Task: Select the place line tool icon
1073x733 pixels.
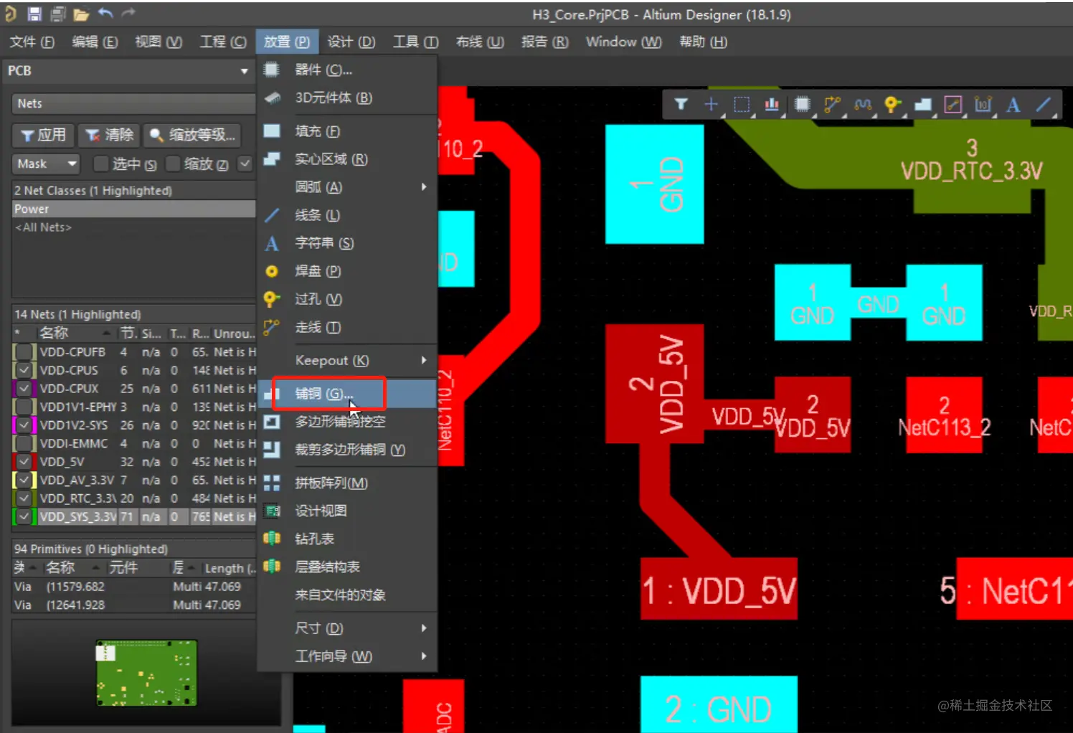Action: point(1044,105)
